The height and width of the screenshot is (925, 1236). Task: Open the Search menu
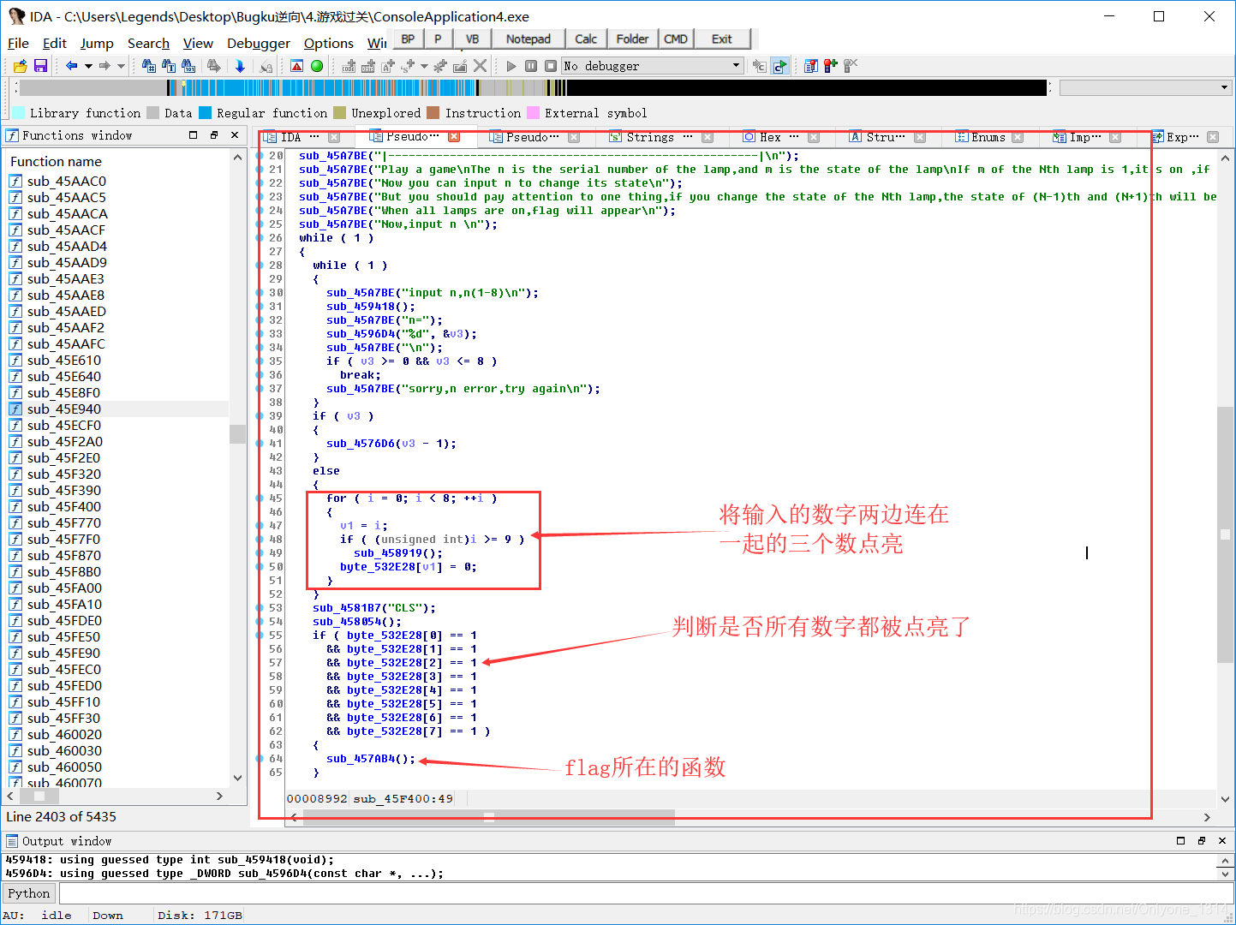click(148, 43)
